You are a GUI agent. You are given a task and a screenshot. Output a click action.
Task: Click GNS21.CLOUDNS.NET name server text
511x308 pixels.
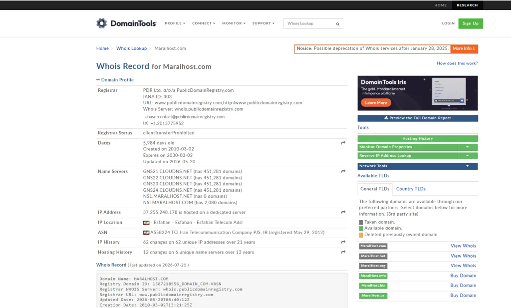tap(168, 171)
